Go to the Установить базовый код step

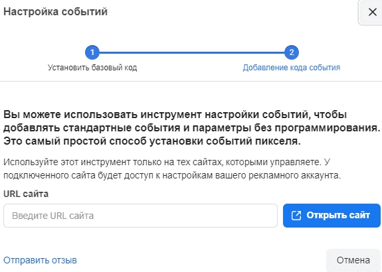(92, 68)
